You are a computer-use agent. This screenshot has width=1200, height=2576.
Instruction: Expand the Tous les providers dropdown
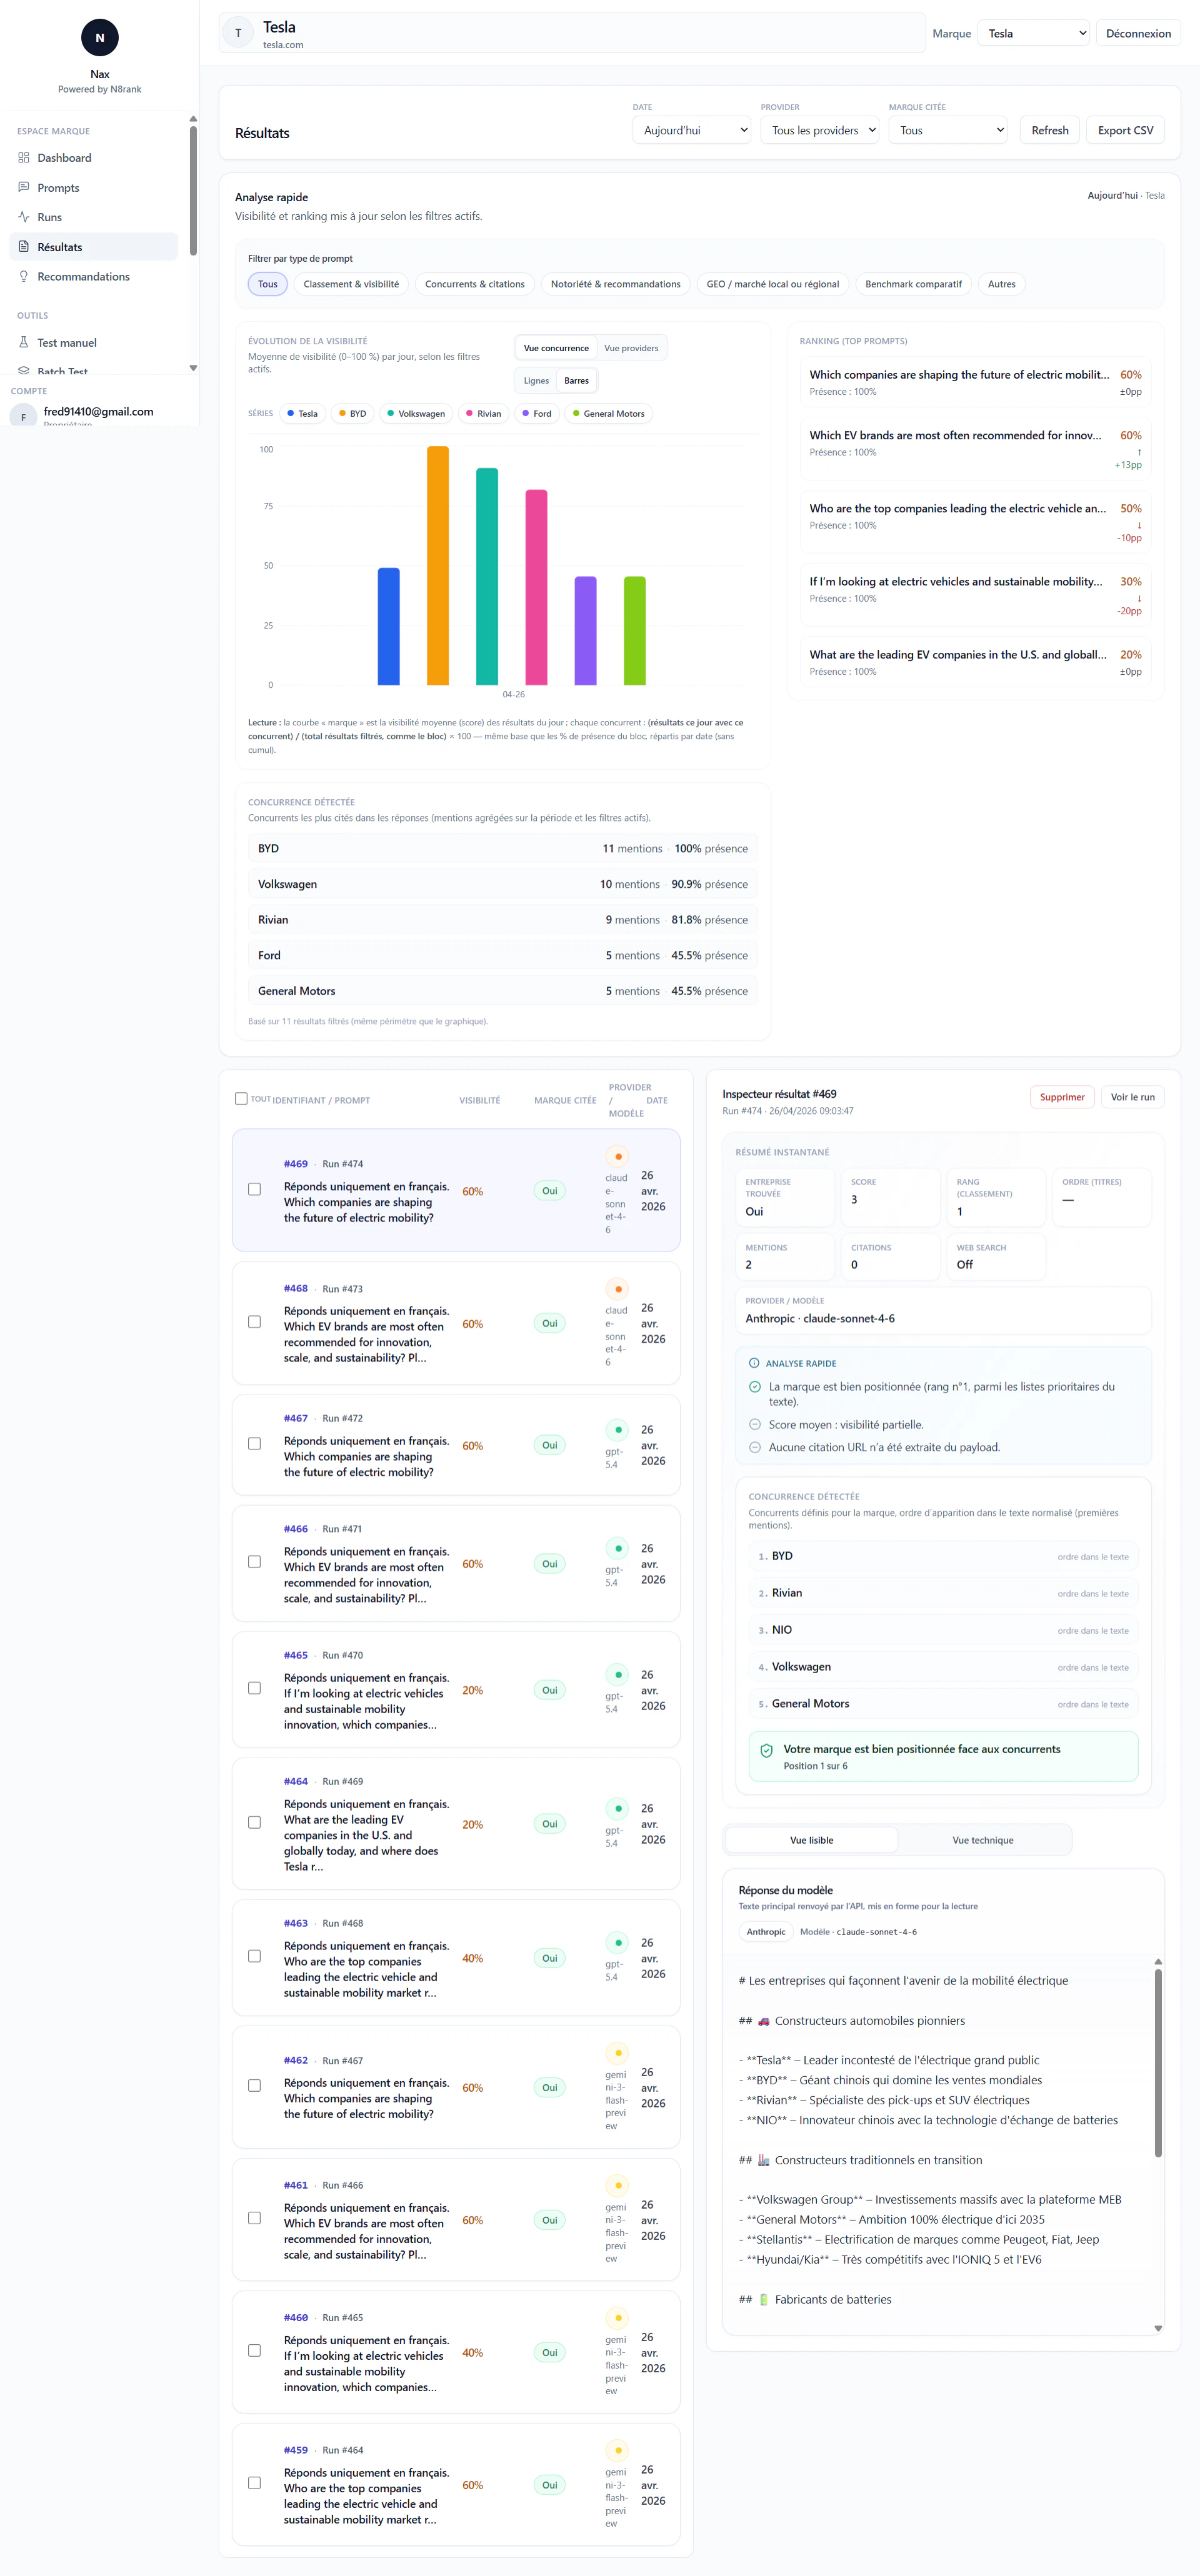pyautogui.click(x=819, y=130)
